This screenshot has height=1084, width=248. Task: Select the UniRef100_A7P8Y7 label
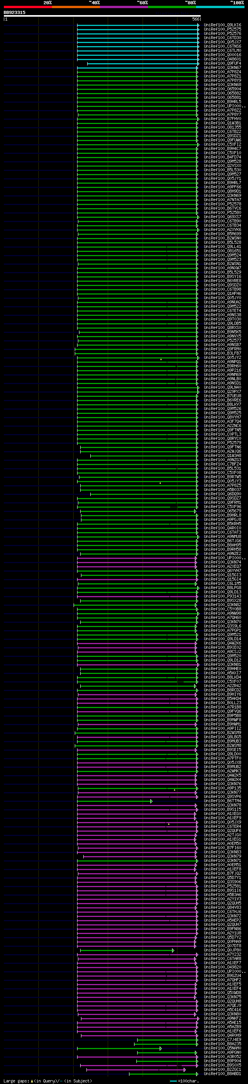click(223, 114)
